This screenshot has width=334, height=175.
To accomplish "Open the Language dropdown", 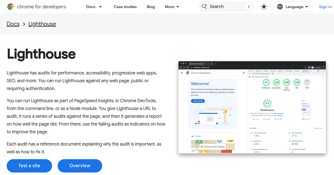I will pyautogui.click(x=293, y=7).
